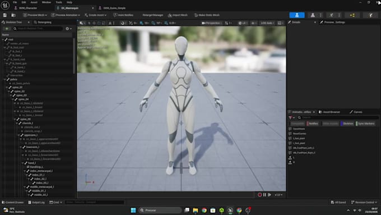Switch to Skeletal Mesh editor mode icon
This screenshot has width=381, height=215.
pos(313,15)
